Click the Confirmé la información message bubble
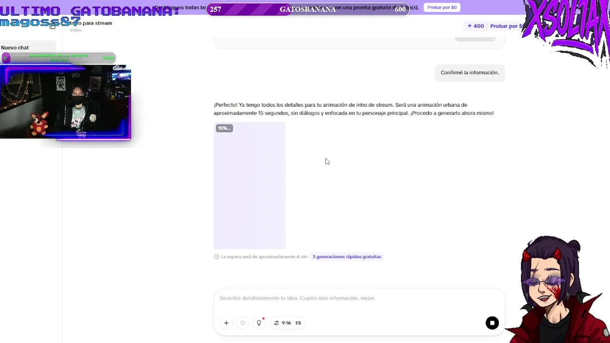 (469, 73)
